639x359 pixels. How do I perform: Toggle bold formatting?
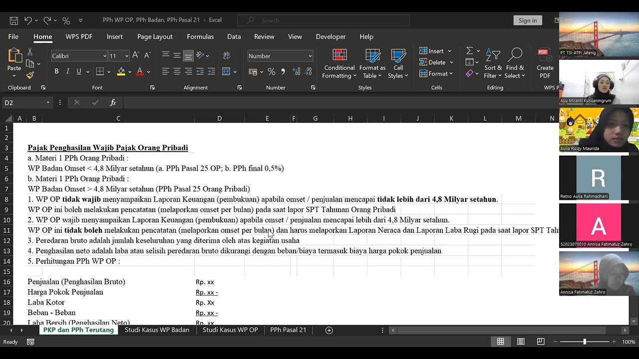[x=56, y=72]
